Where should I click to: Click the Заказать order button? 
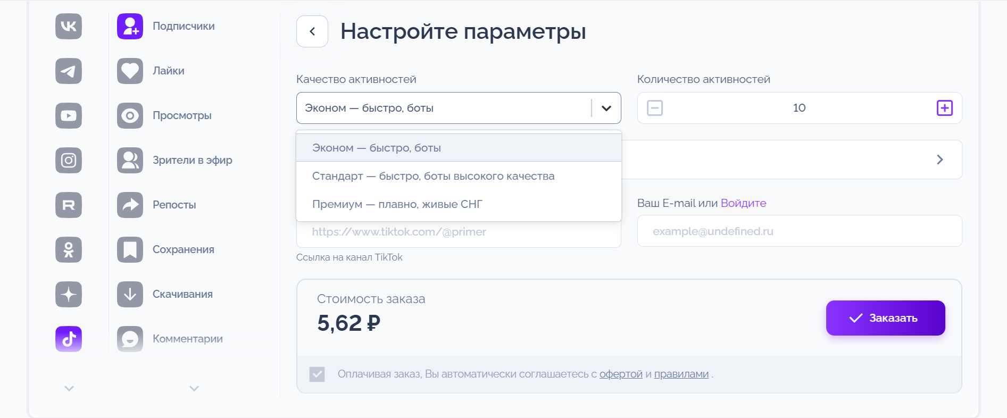[x=886, y=318]
